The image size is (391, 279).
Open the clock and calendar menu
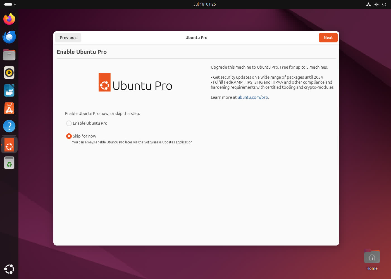(204, 4)
